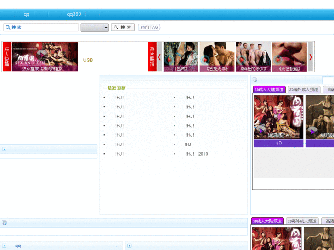Click the 搜索 search button
Screen dimensions: 334x250
(123, 27)
